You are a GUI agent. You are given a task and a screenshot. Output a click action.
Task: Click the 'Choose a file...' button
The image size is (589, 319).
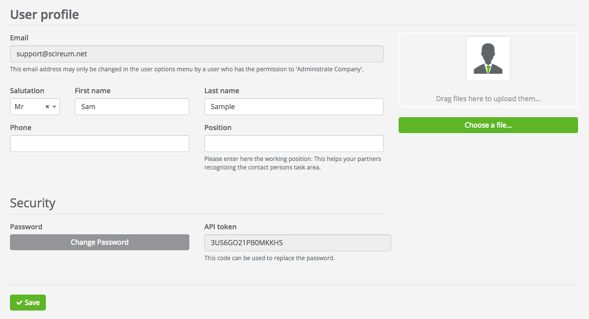(x=488, y=125)
